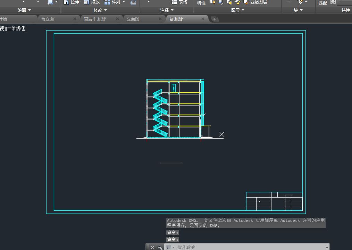
Task: Click the 阵列 (Array) tool icon
Action: (107, 2)
